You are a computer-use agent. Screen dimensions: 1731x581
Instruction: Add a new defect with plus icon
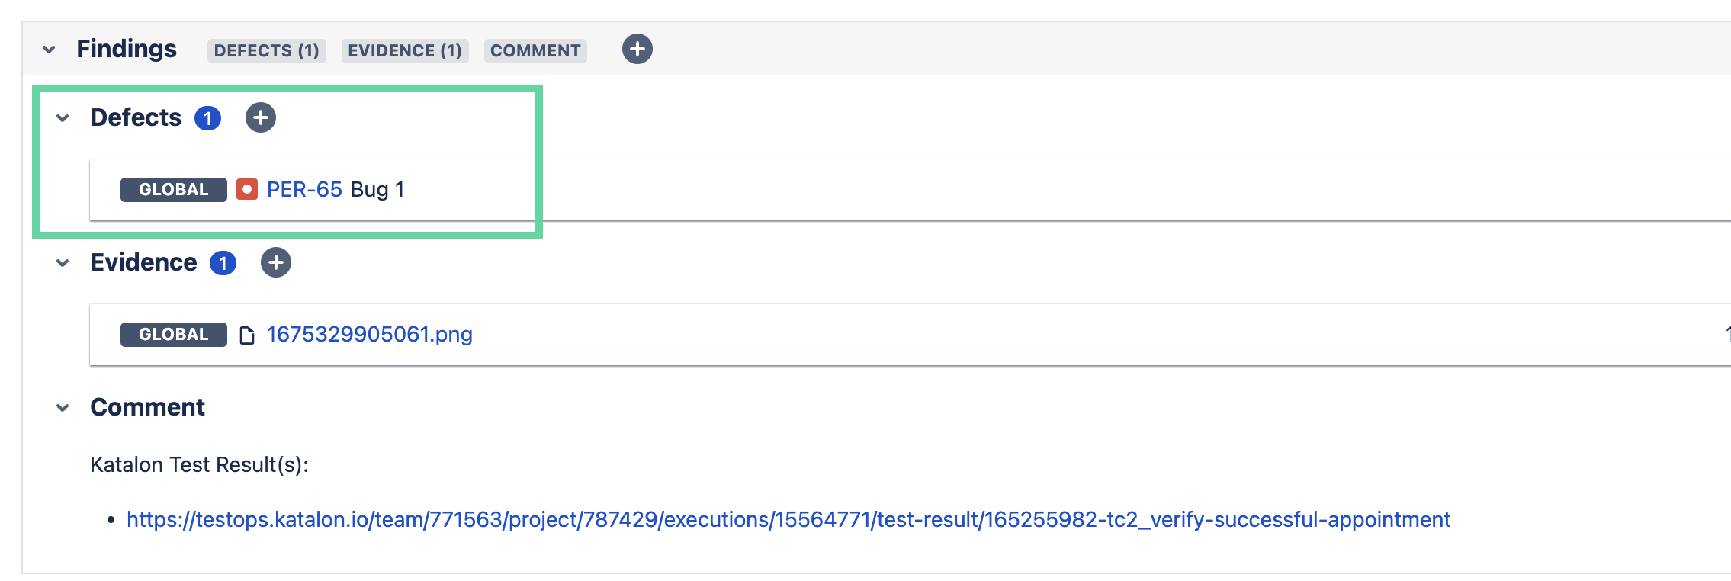click(260, 118)
